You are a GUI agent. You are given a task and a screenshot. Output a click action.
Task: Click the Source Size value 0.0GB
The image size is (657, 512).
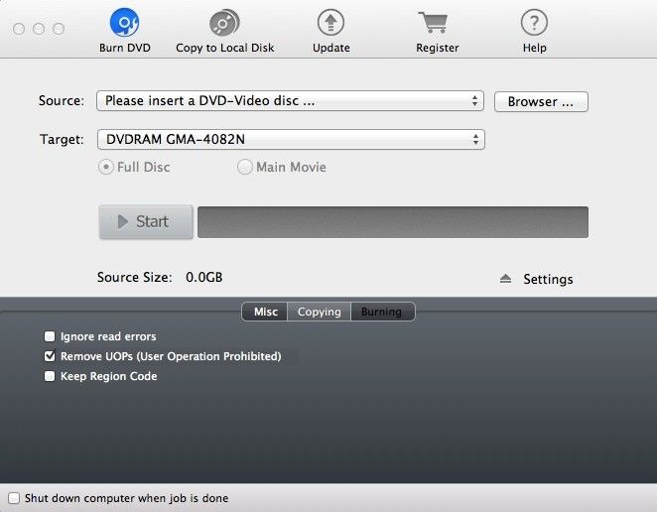(x=204, y=278)
